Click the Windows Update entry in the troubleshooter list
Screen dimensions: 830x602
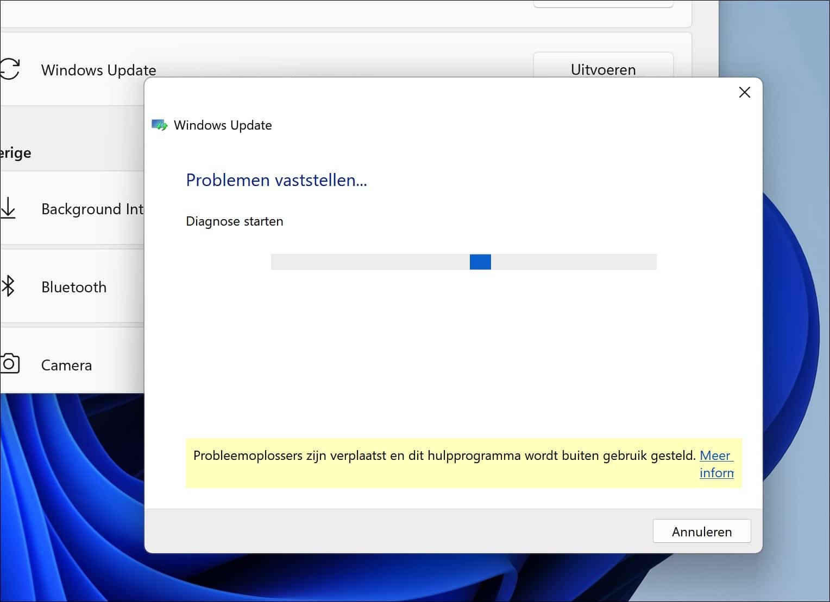click(x=98, y=69)
